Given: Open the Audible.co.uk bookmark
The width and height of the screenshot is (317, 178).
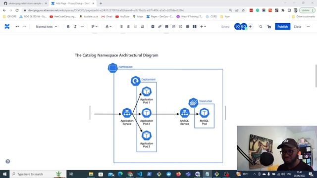Looking at the screenshot, I should click(89, 16).
